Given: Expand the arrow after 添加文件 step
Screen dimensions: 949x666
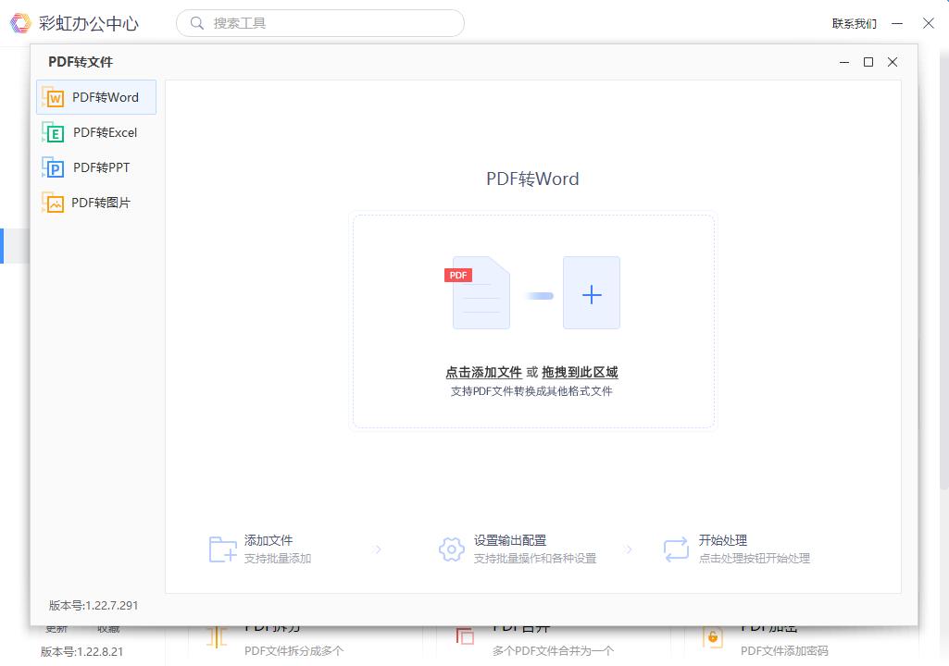Looking at the screenshot, I should point(377,549).
